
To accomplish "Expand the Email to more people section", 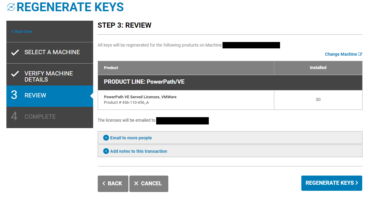I will click(x=130, y=138).
